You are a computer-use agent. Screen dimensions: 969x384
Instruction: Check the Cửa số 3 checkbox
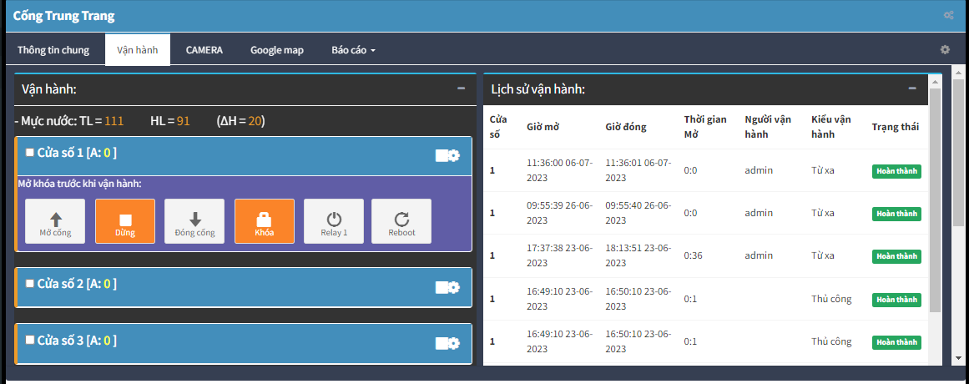tap(30, 340)
